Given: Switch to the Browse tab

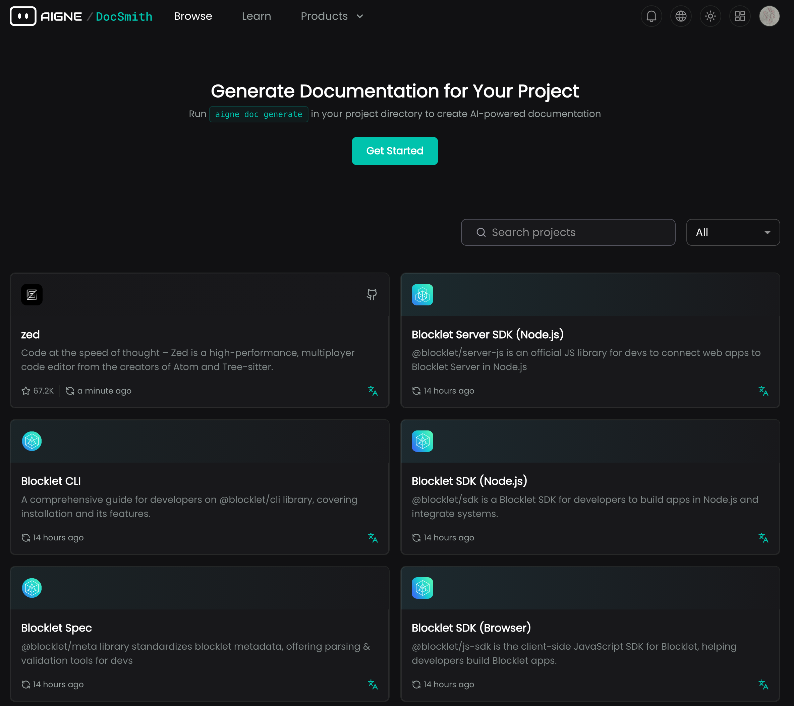Looking at the screenshot, I should pyautogui.click(x=193, y=16).
